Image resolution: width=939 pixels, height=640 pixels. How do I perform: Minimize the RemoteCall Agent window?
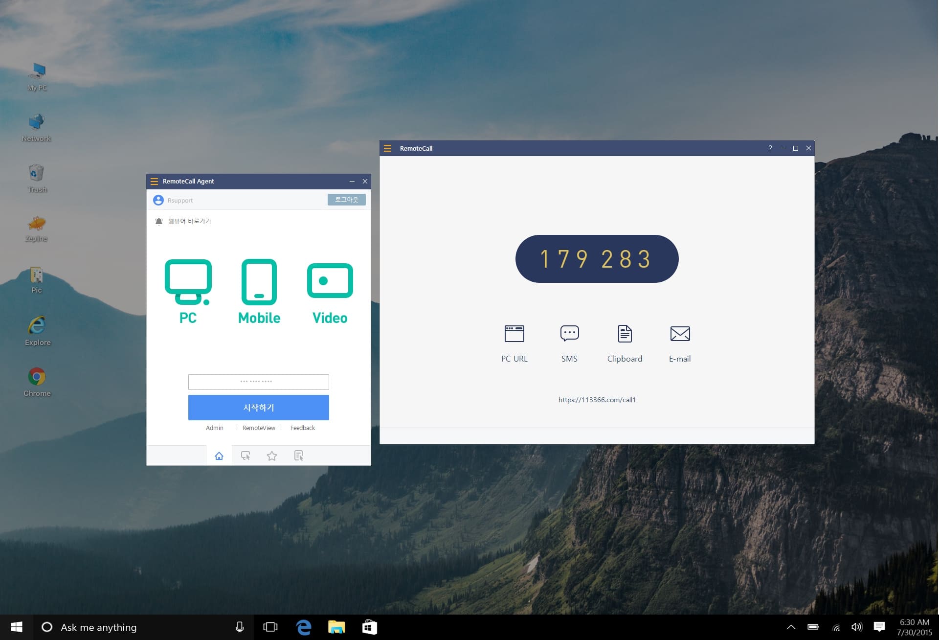(x=352, y=181)
